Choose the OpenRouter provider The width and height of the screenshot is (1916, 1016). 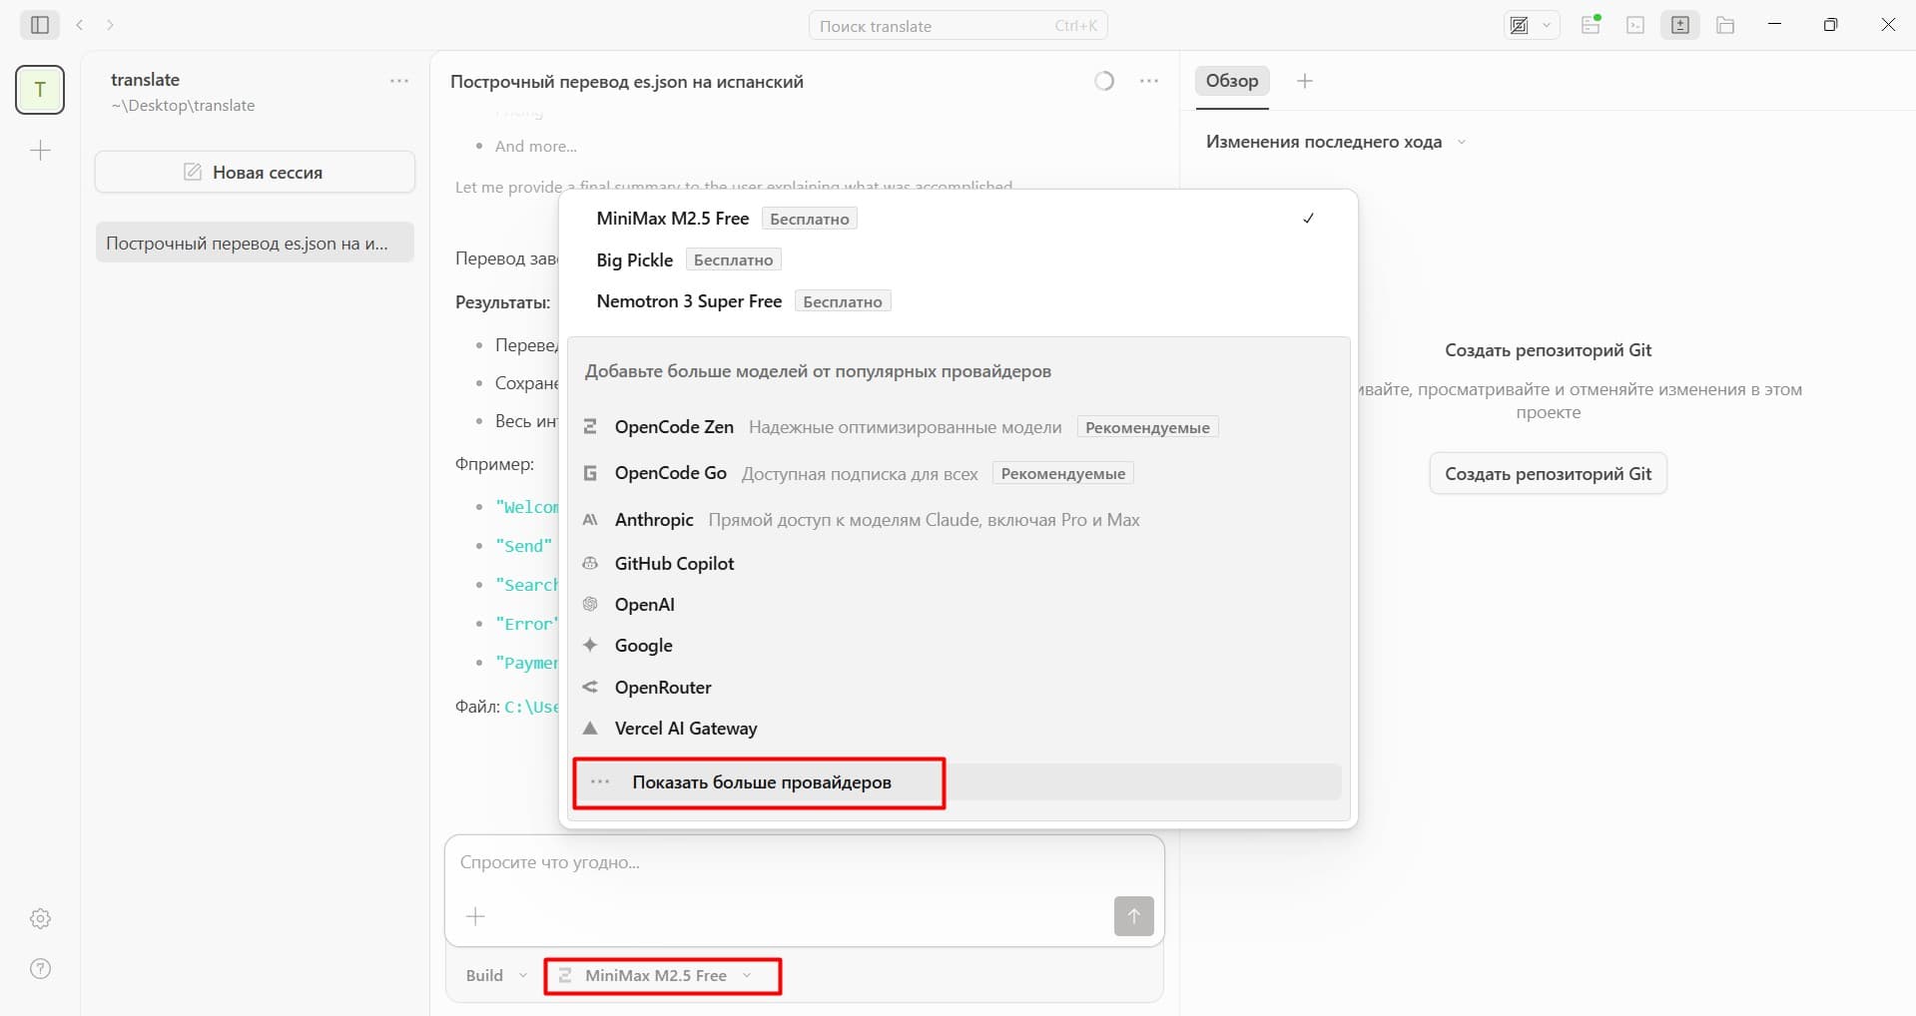(x=958, y=687)
